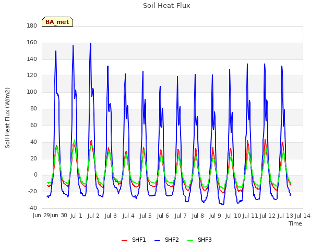Click the x-axis date label 'Jun 30'

pos(58,216)
